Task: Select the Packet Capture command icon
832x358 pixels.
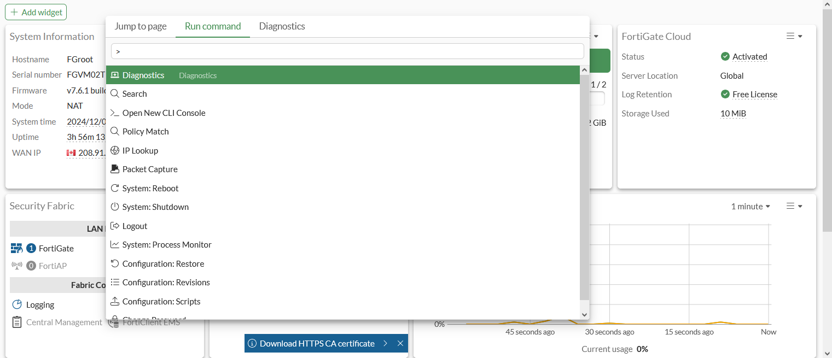Action: click(x=115, y=169)
